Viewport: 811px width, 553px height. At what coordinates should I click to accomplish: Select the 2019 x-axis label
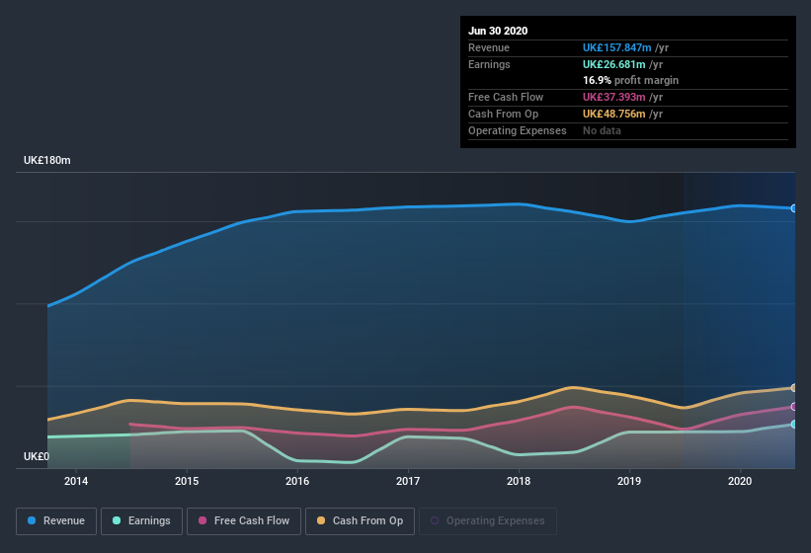[629, 481]
